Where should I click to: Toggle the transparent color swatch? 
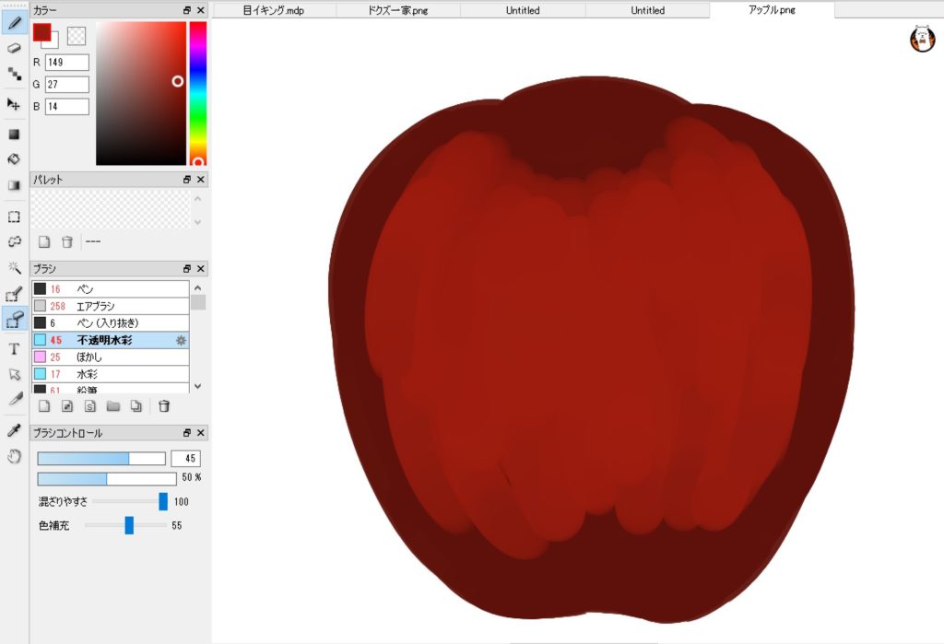(77, 35)
